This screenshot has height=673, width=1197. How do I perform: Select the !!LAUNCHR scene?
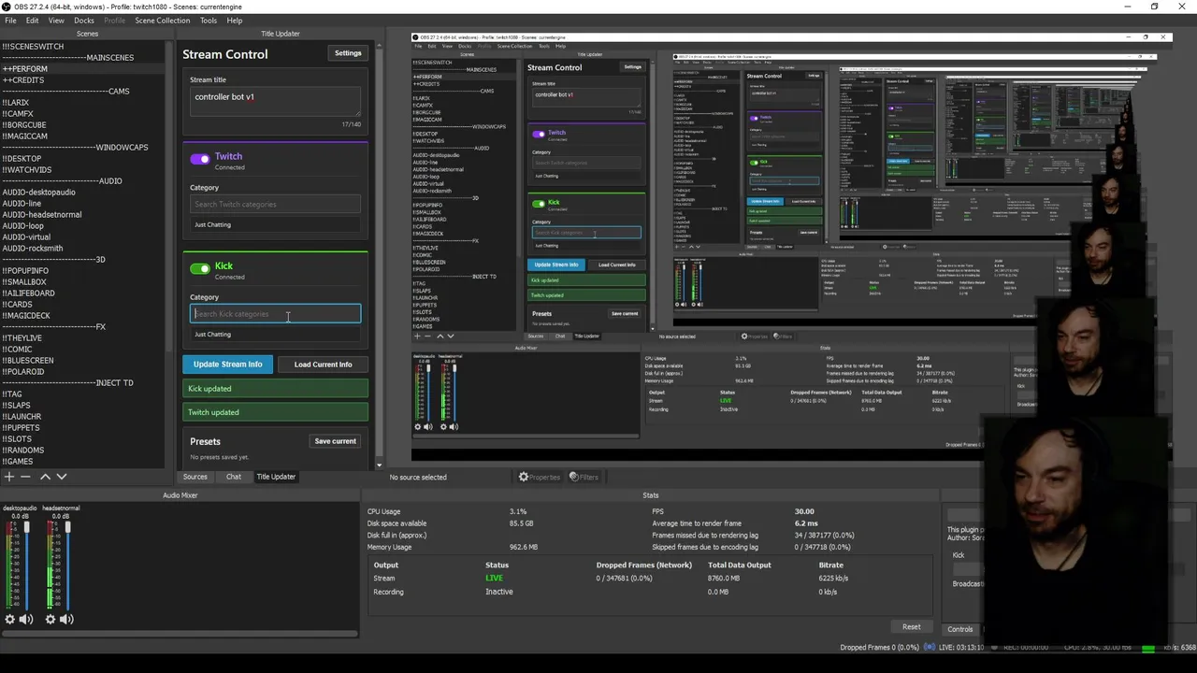coord(84,417)
